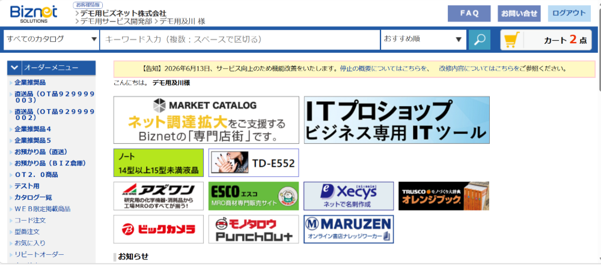Open お預かり品（BIZ倉庫） menu item

(x=50, y=163)
